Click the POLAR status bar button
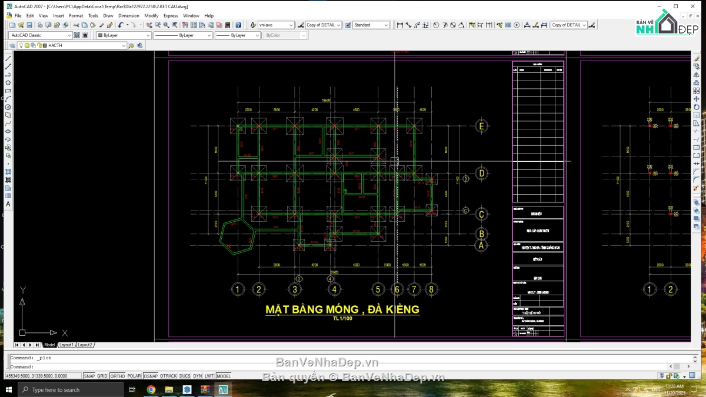The height and width of the screenshot is (397, 706). (x=134, y=376)
